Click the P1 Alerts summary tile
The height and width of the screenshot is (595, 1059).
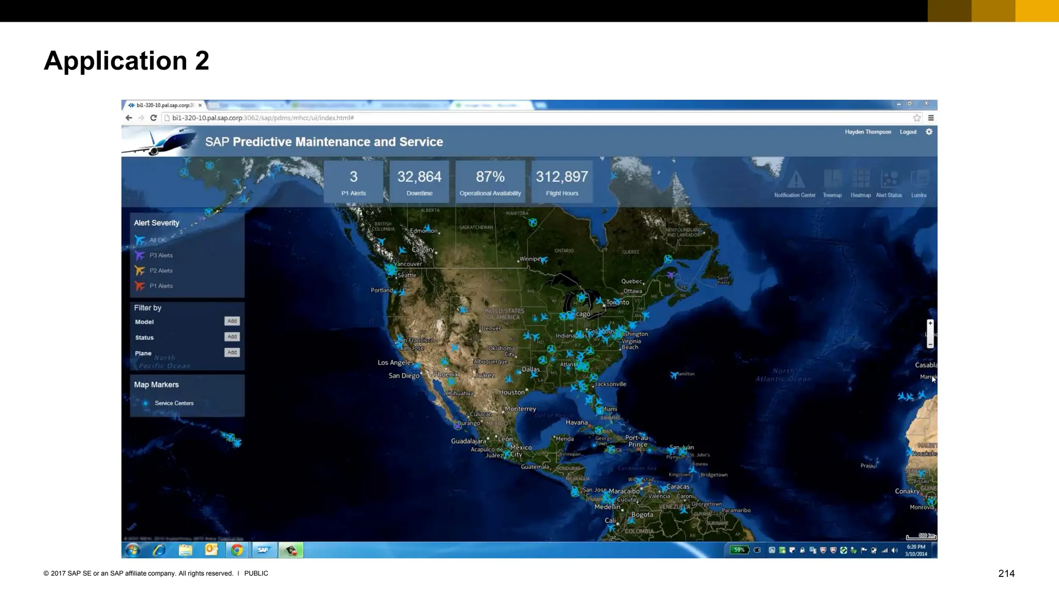tap(354, 182)
